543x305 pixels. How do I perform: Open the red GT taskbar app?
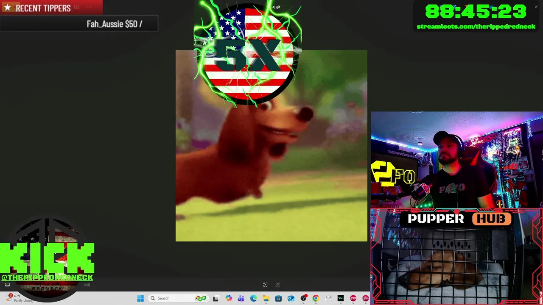tap(353, 298)
